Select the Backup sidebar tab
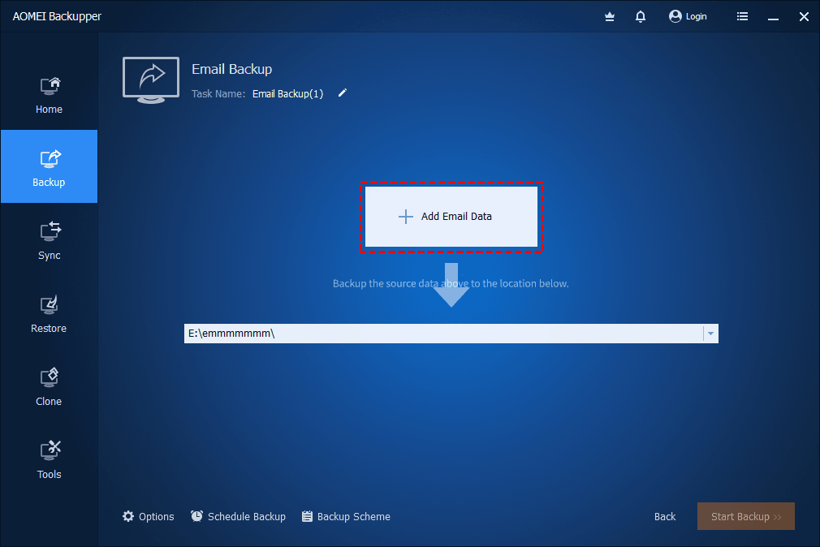The width and height of the screenshot is (820, 547). pos(49,167)
